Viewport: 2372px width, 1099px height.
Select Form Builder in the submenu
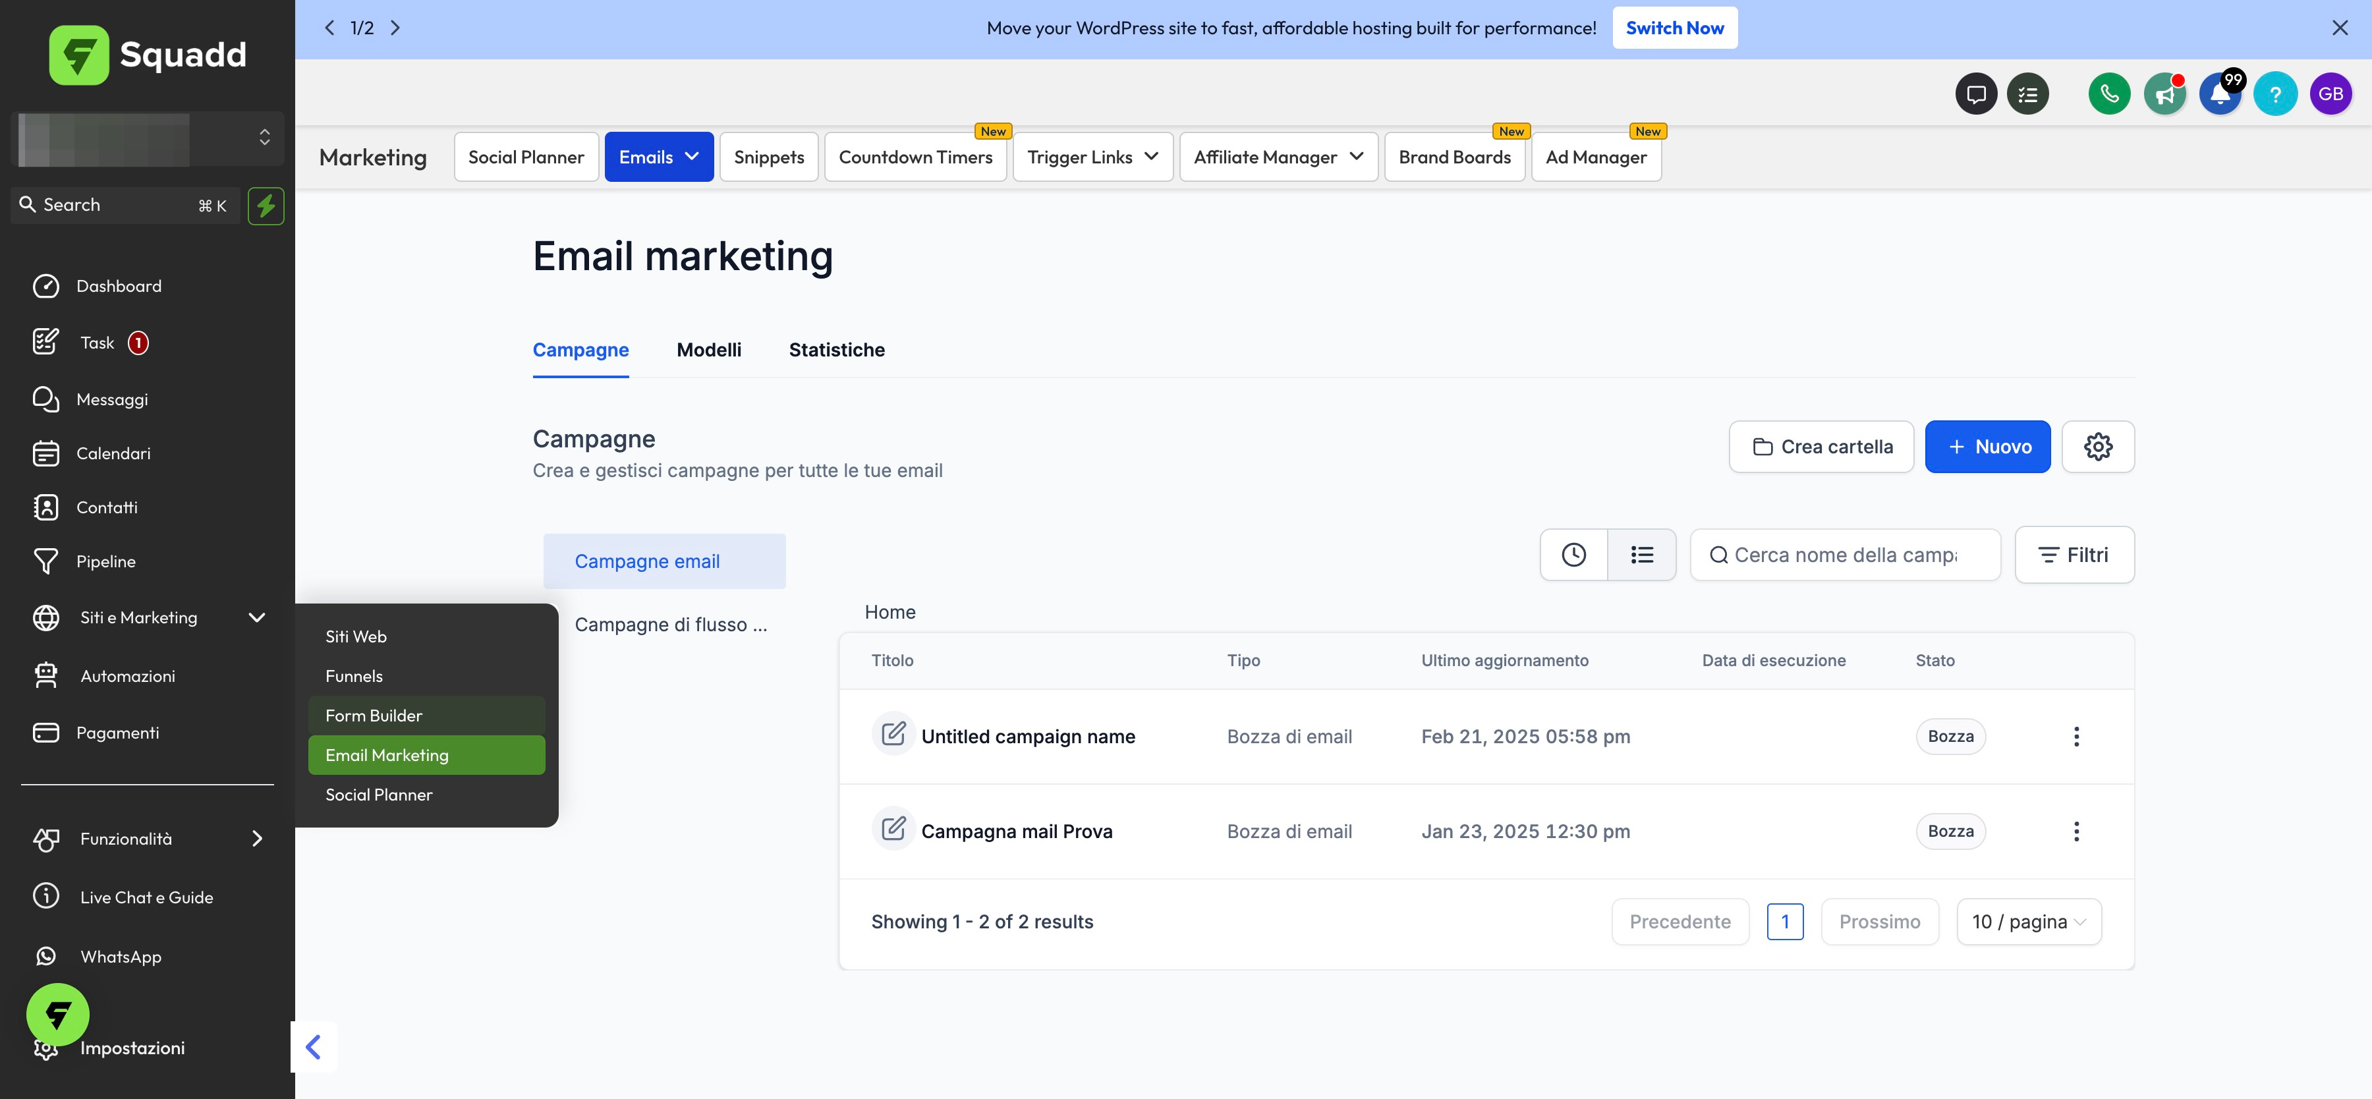point(374,715)
